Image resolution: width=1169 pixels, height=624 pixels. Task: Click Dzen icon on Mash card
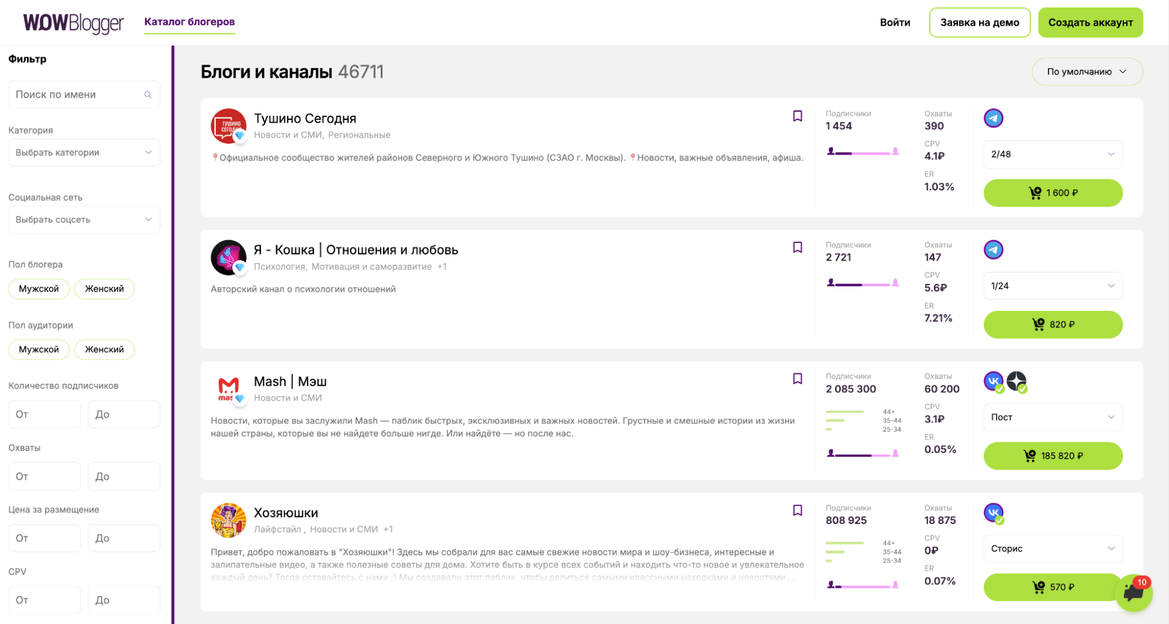pyautogui.click(x=1016, y=382)
